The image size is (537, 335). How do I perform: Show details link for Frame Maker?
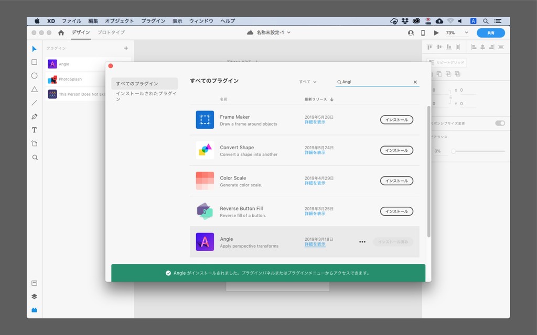pyautogui.click(x=315, y=122)
